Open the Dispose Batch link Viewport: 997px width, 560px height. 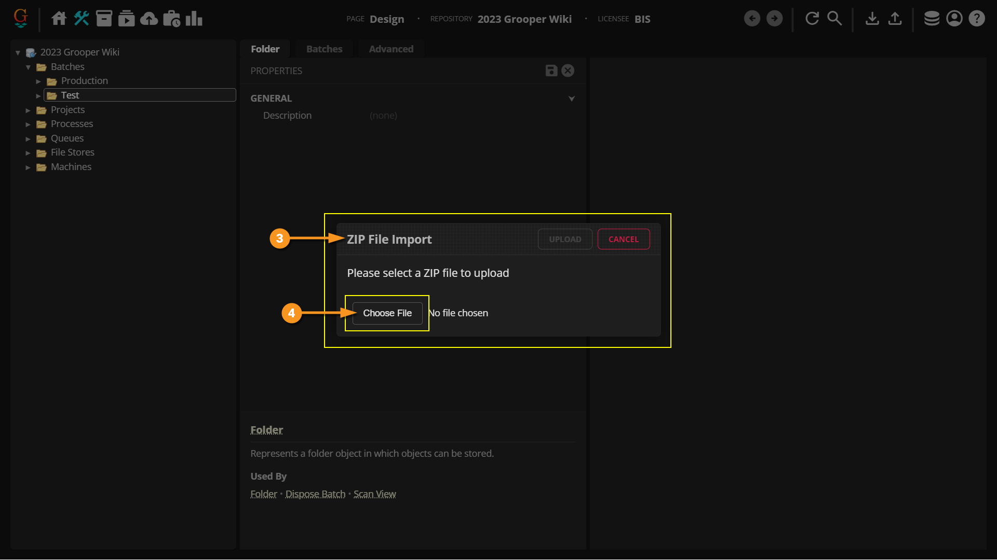click(x=315, y=494)
